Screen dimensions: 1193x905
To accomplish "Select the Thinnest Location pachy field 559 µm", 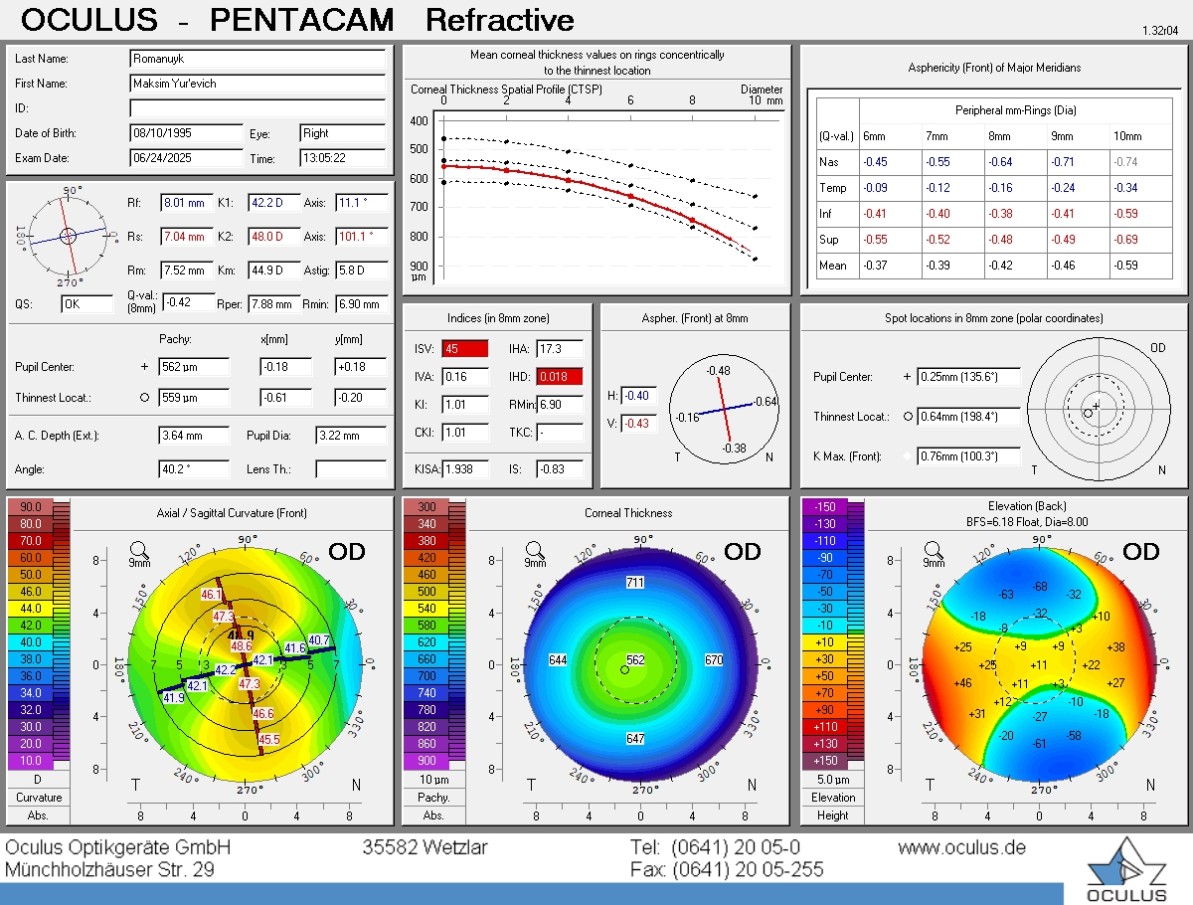I will click(x=194, y=398).
